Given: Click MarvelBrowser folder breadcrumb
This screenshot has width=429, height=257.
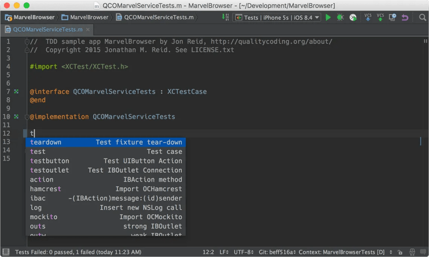Looking at the screenshot, I should click(x=85, y=18).
